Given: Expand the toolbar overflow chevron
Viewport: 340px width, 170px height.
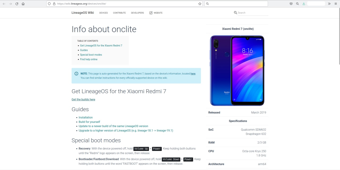Looking at the screenshot, I should point(329,4).
